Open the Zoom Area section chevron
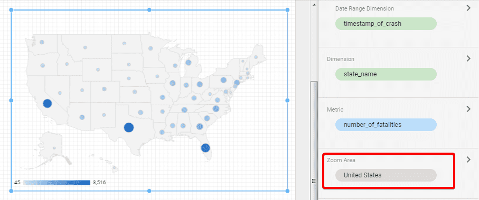The height and width of the screenshot is (200, 479). pos(468,159)
